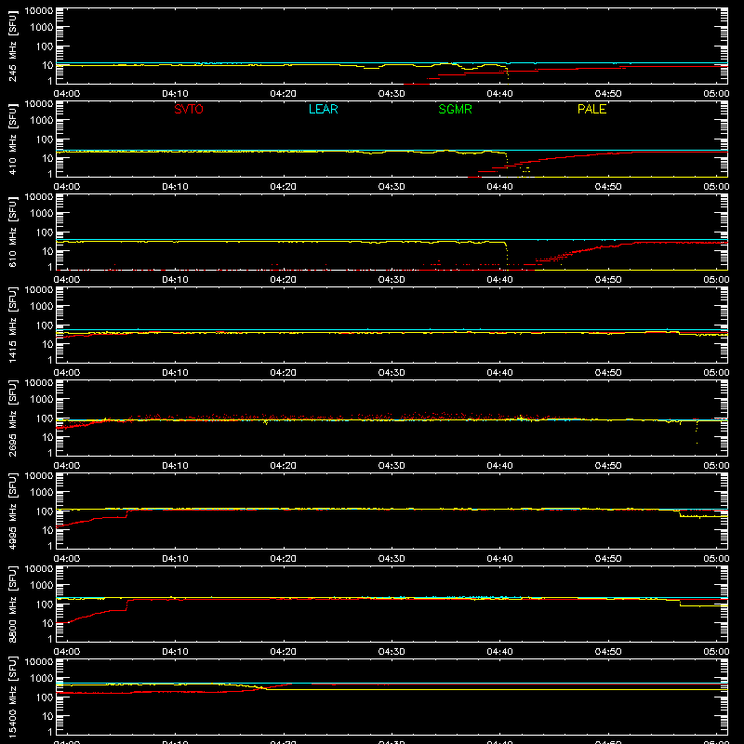Image resolution: width=744 pixels, height=744 pixels.
Task: Click the red SVTO legend label
Action: tap(189, 109)
